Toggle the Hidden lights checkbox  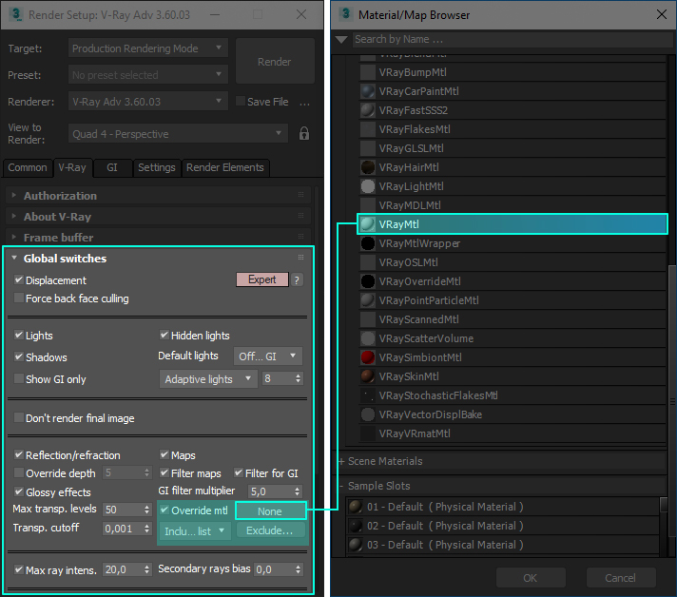(x=164, y=335)
